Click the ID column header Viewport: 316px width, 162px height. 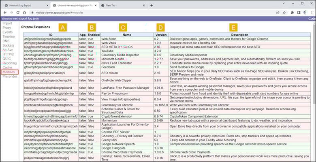(x=51, y=35)
